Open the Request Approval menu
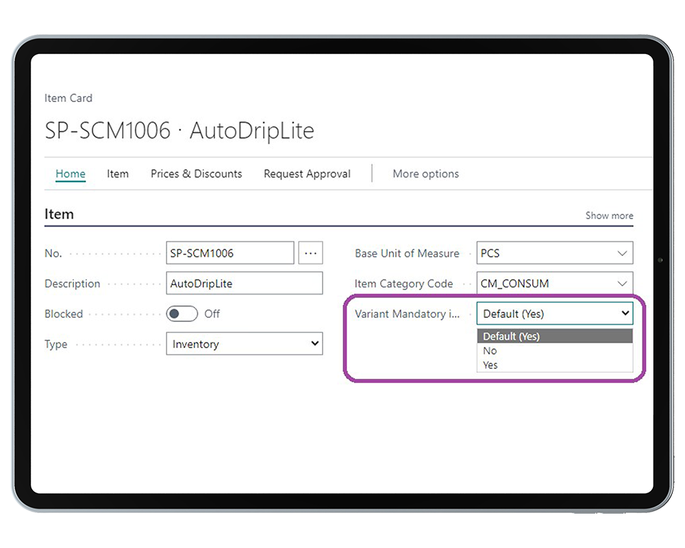Screen dimensions: 685x548 (x=307, y=174)
